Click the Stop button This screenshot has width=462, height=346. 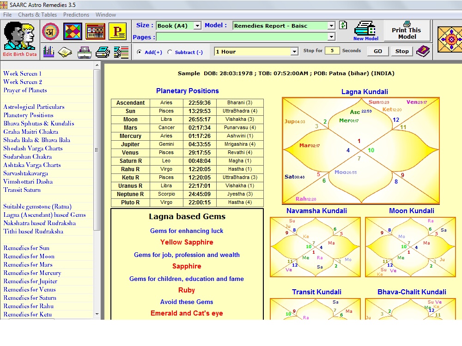402,51
